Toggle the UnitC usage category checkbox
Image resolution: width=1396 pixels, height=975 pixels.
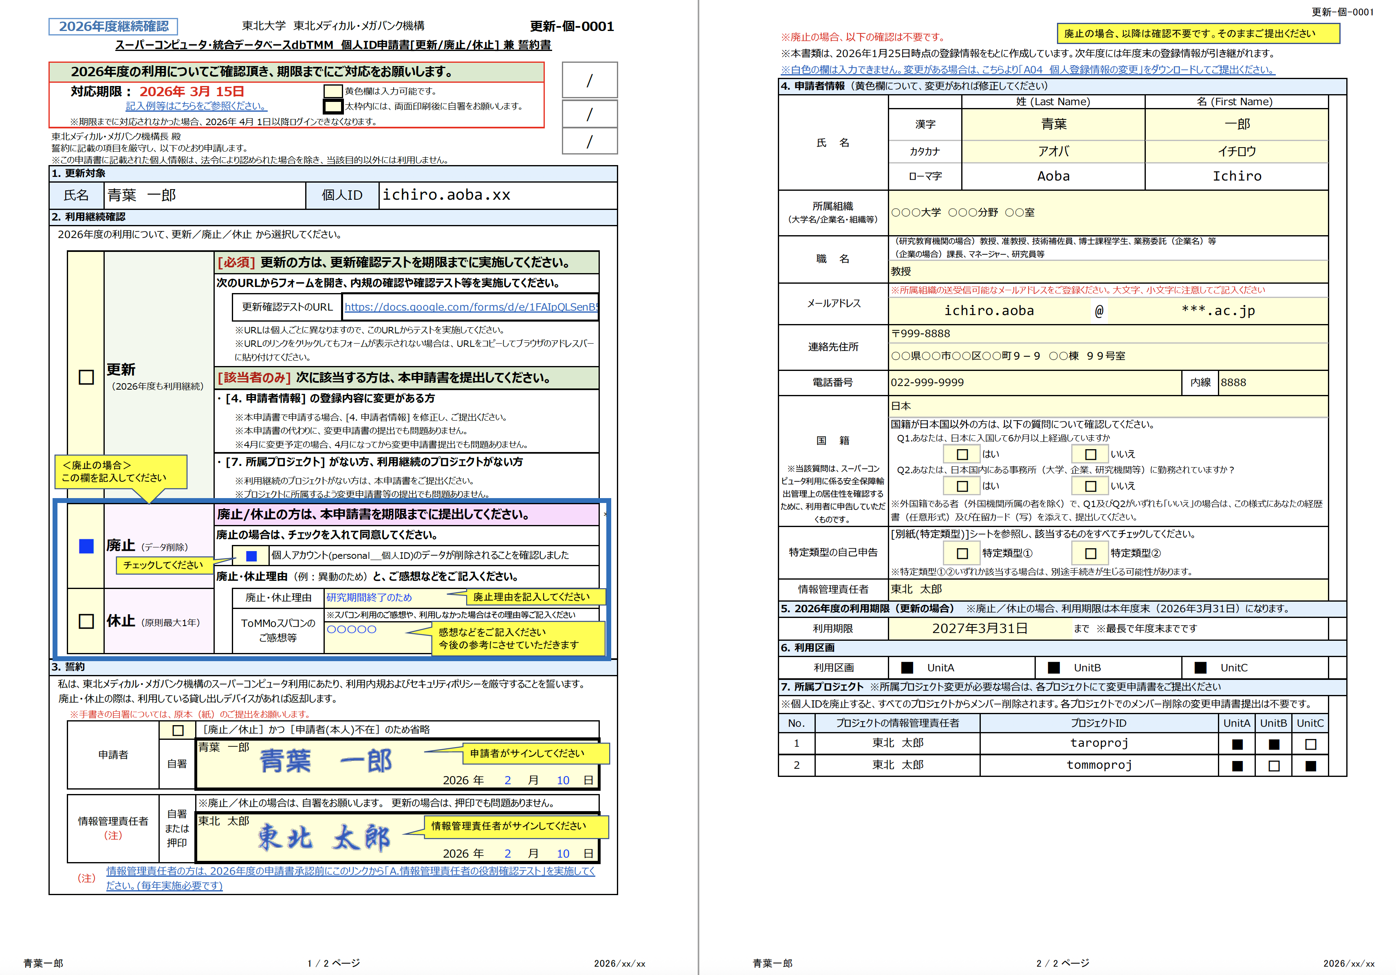1200,668
